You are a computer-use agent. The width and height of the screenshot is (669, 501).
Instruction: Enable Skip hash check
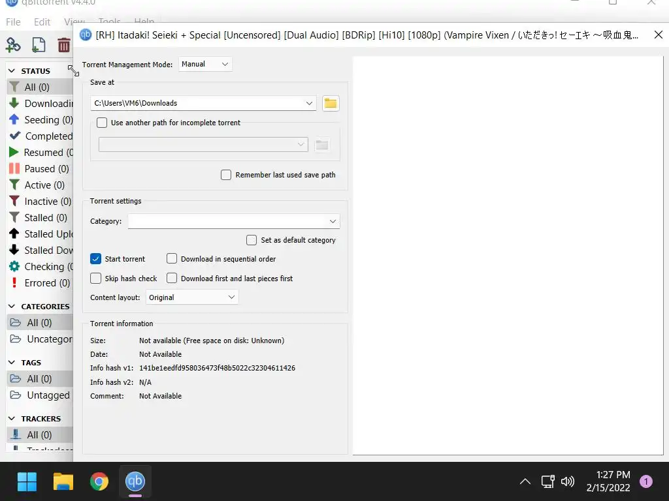(x=95, y=279)
